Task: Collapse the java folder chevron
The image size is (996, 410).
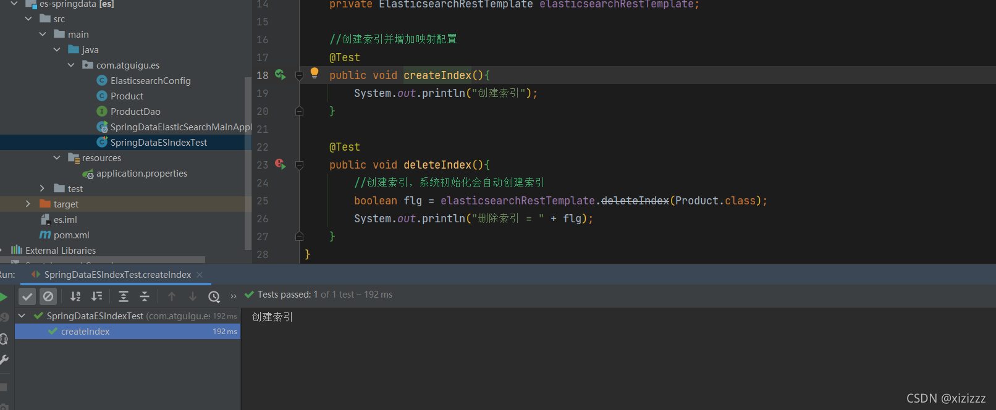Action: [x=57, y=49]
